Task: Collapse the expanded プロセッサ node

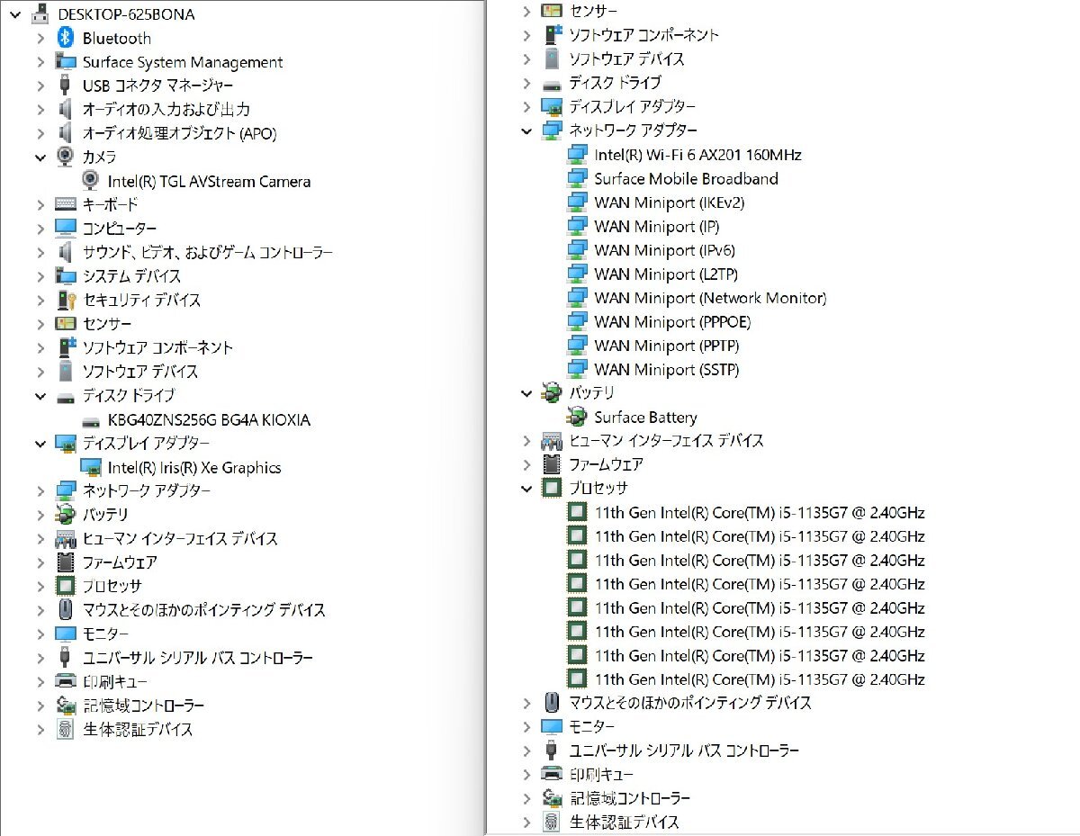Action: coord(527,489)
